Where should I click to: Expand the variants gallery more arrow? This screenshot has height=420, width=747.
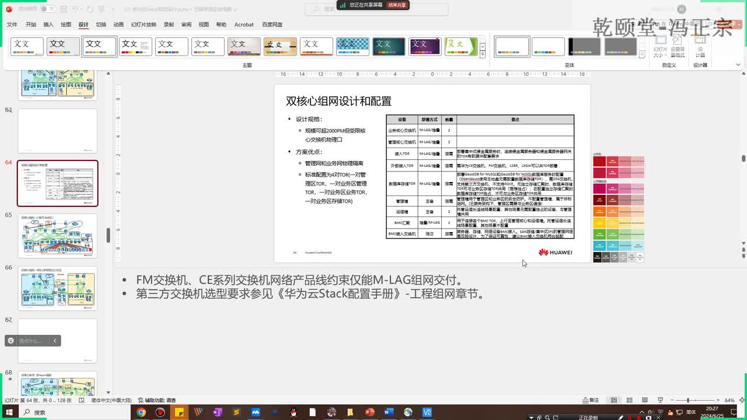click(642, 54)
